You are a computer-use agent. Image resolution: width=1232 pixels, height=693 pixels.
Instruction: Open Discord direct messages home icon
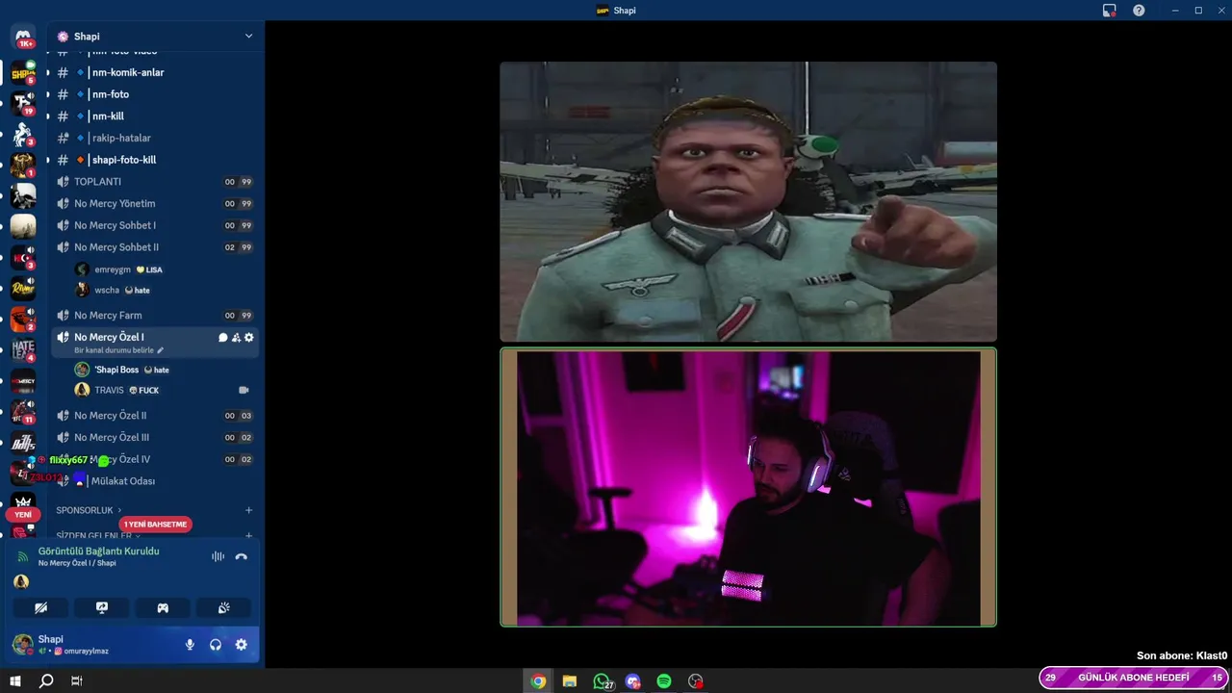[23, 37]
